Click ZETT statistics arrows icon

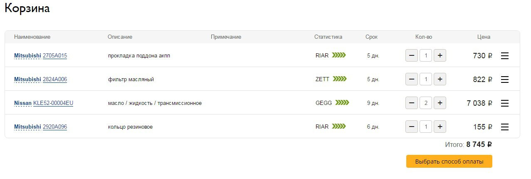[339, 79]
